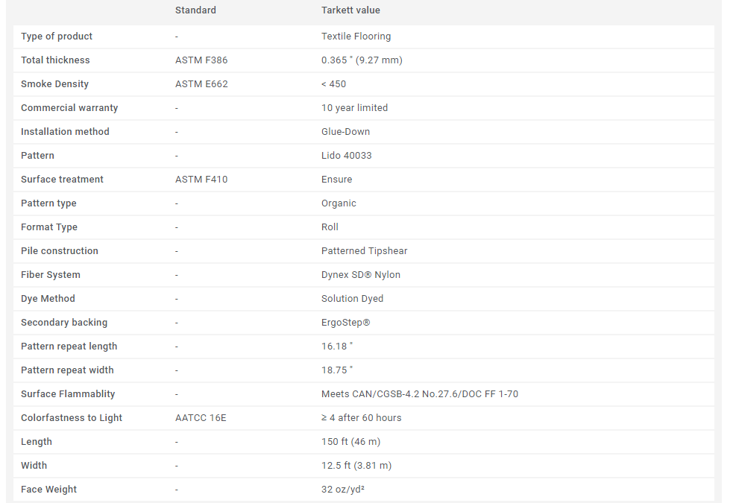Click the AATCC 16E standard text
The width and height of the screenshot is (730, 503).
[x=201, y=418]
